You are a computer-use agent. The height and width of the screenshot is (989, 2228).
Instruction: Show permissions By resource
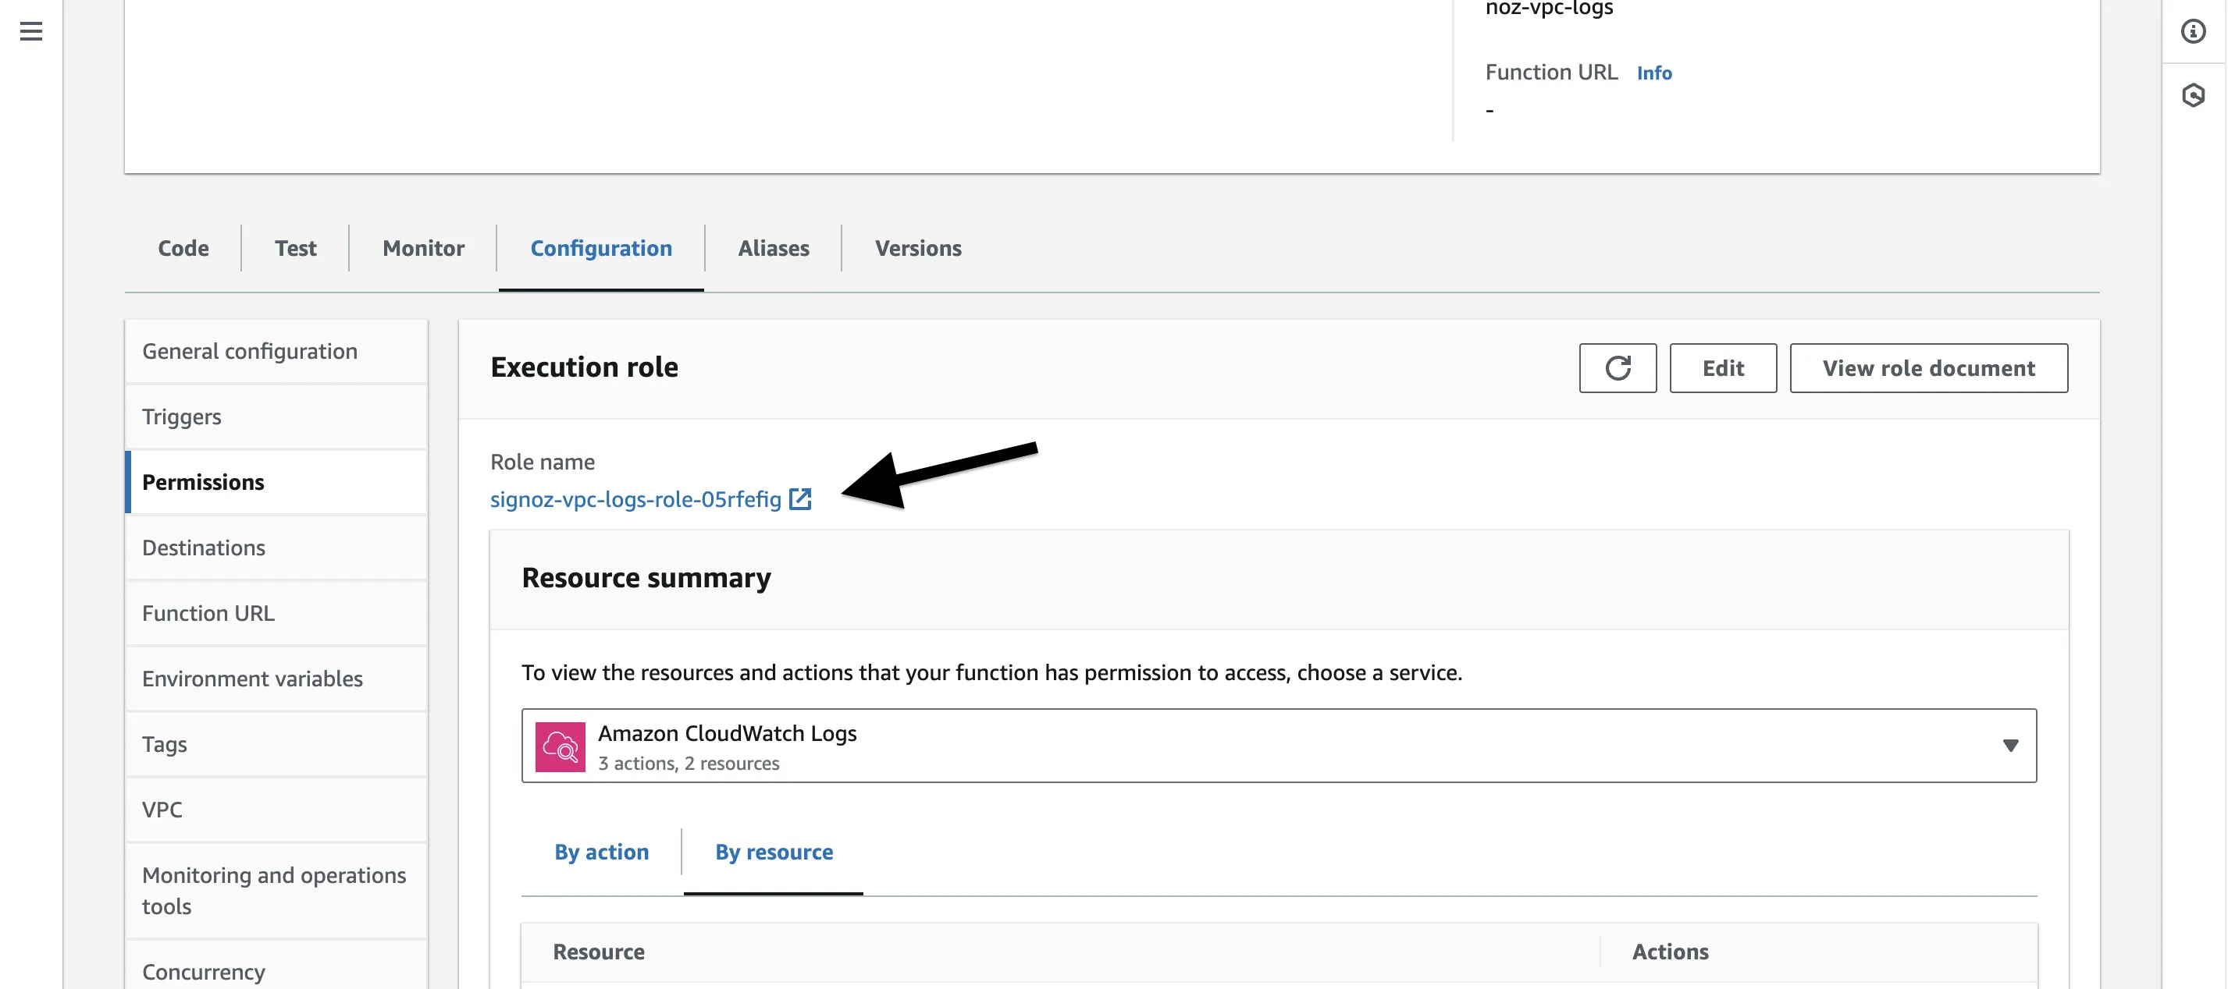773,853
